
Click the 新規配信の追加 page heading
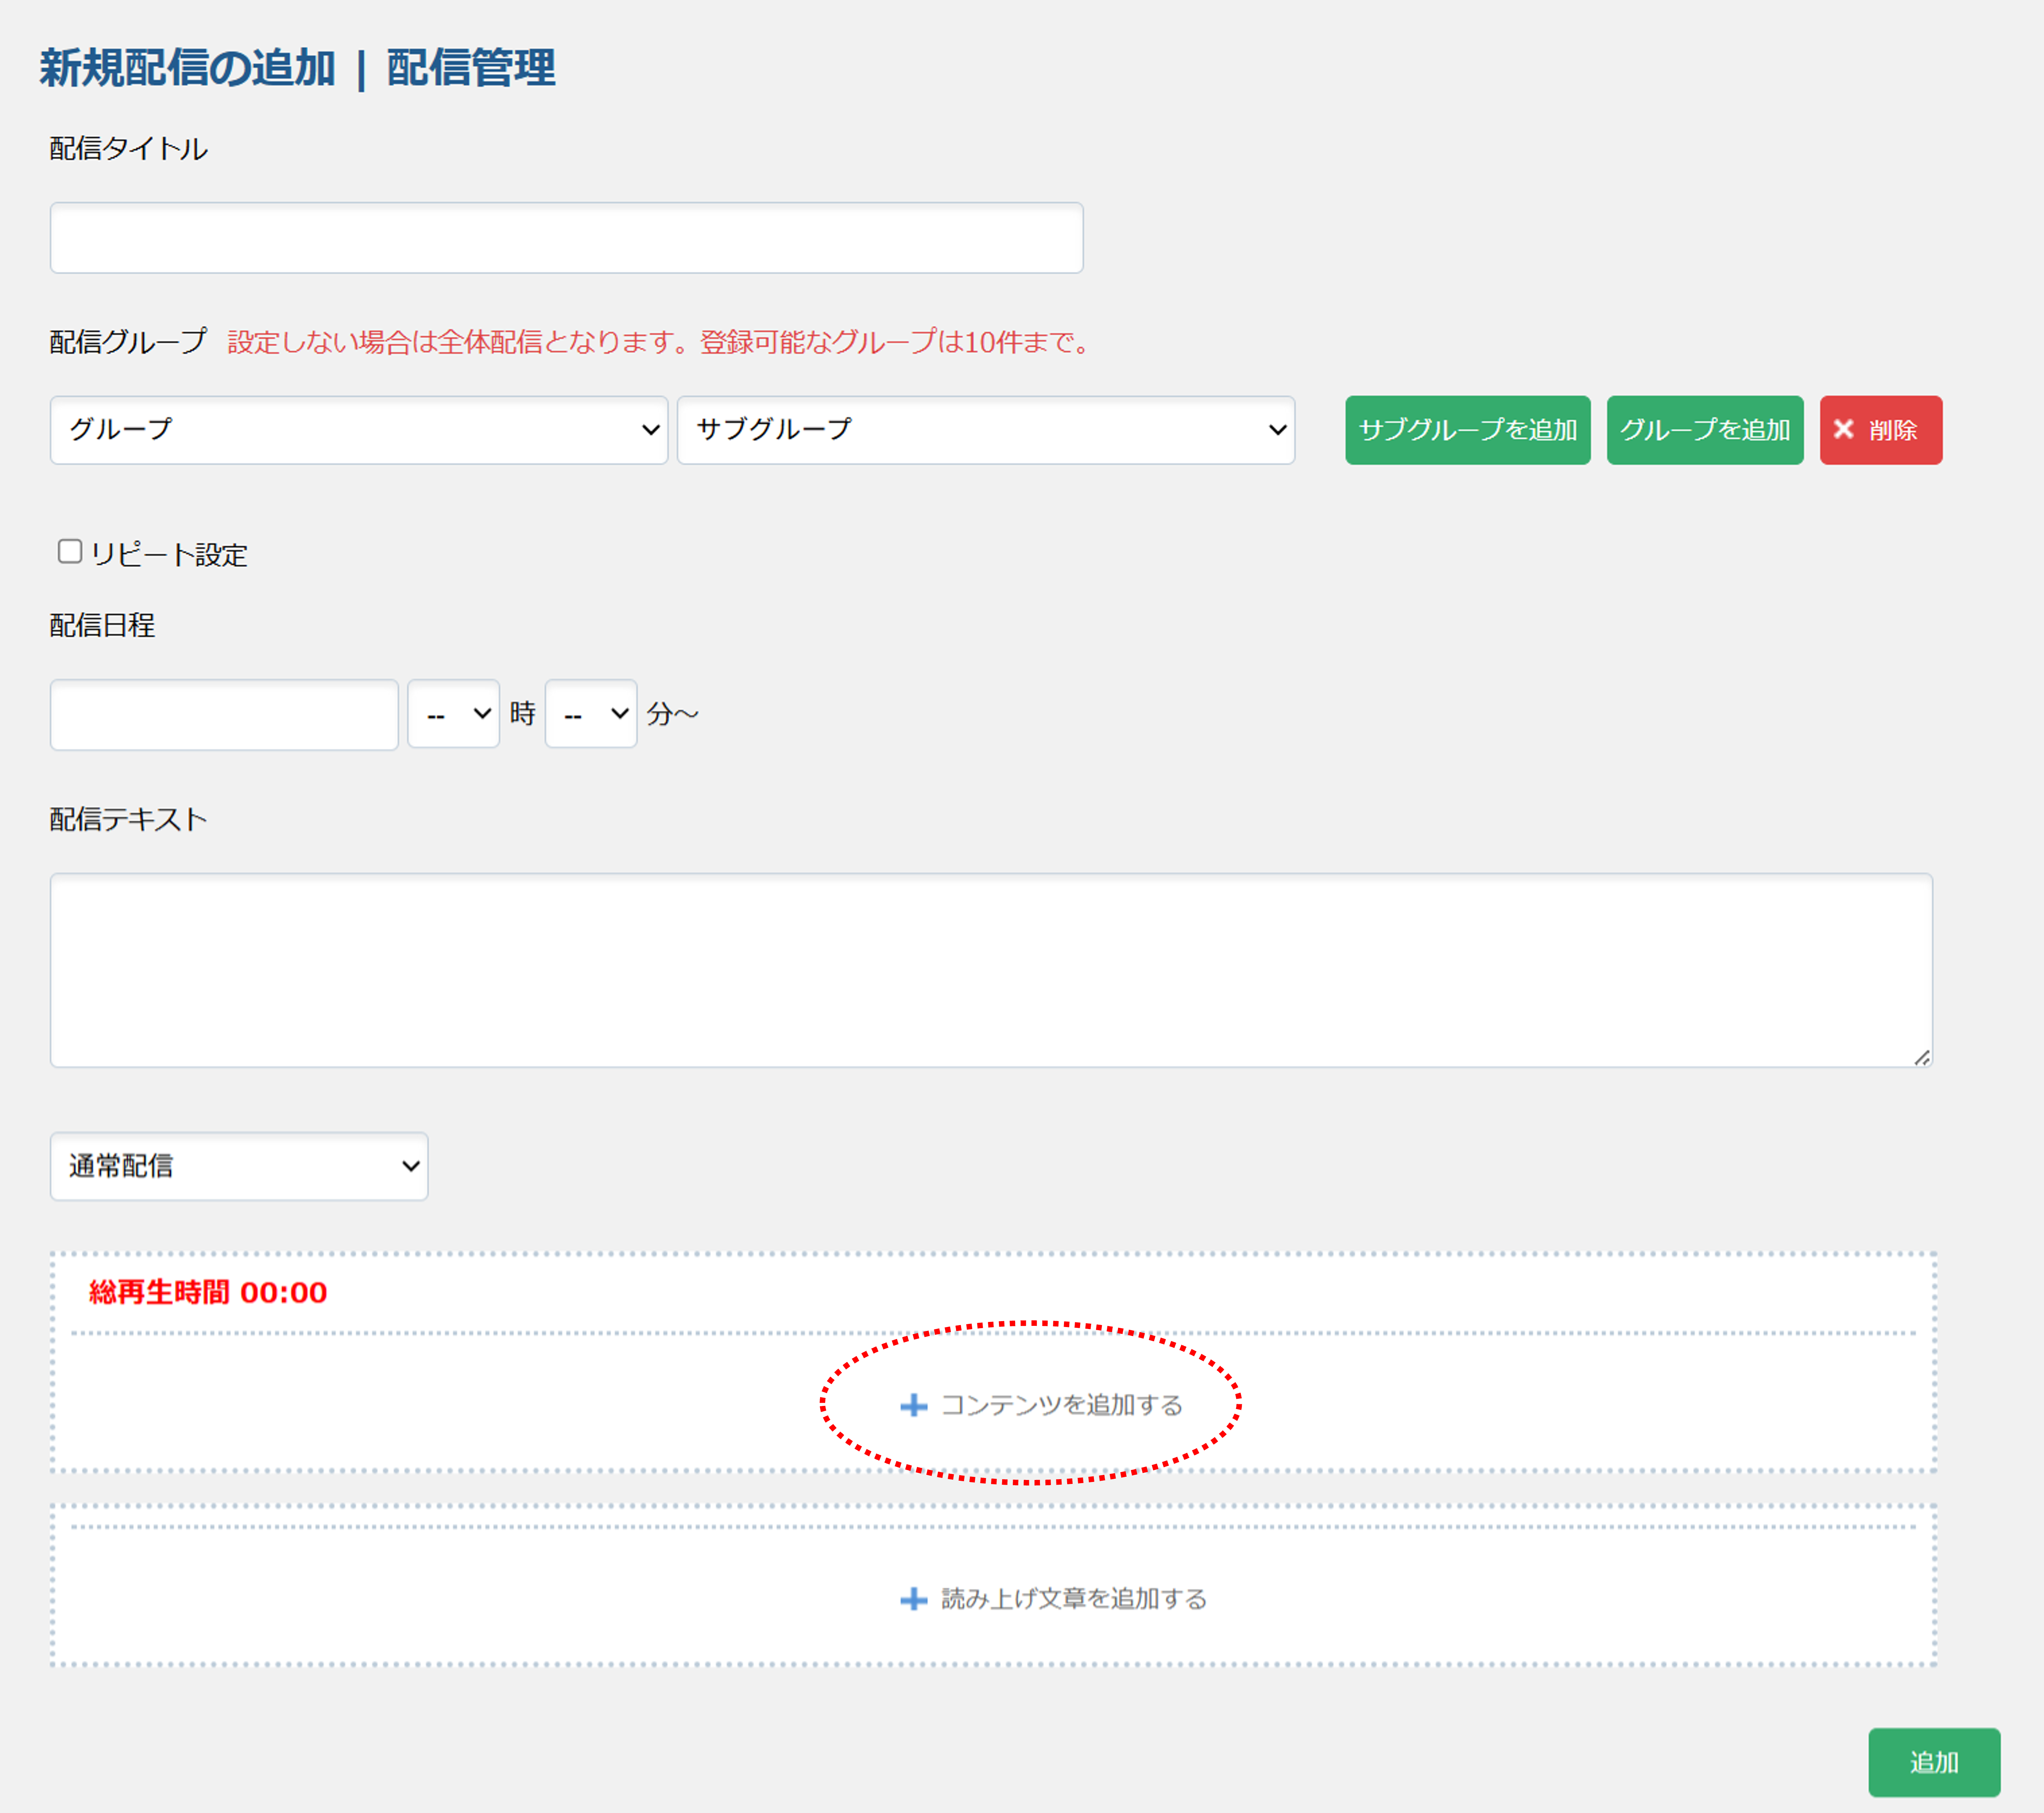[187, 68]
